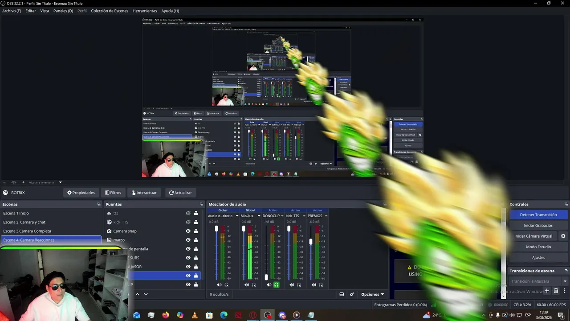Viewport: 570px width, 321px height.
Task: Hide the marco source
Action: coord(188,240)
